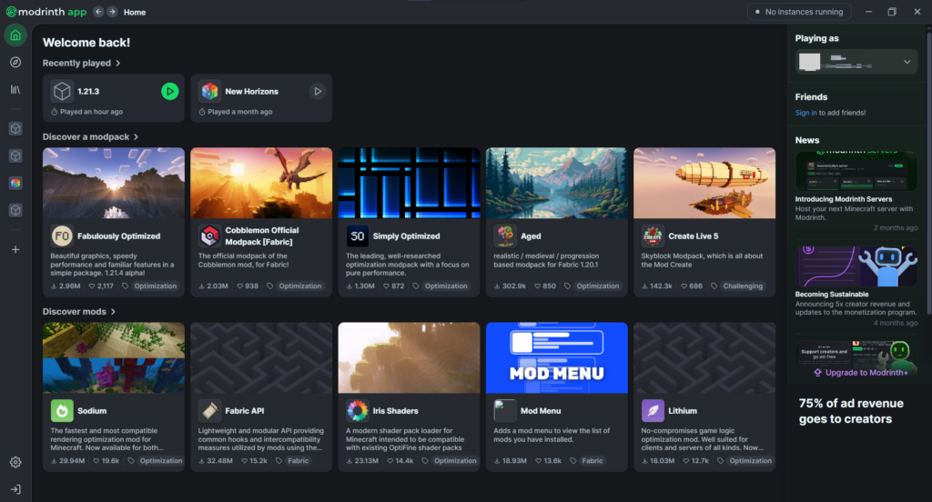Click the Modrinth Servers news thumbnail
Image resolution: width=932 pixels, height=502 pixels.
(856, 171)
